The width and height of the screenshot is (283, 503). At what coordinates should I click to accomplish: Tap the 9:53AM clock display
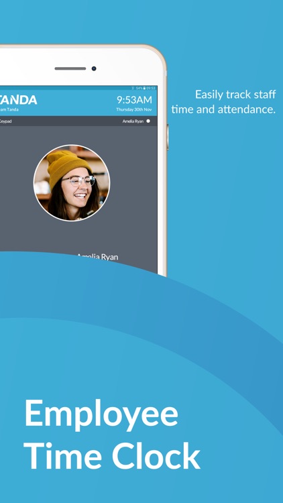pos(134,100)
